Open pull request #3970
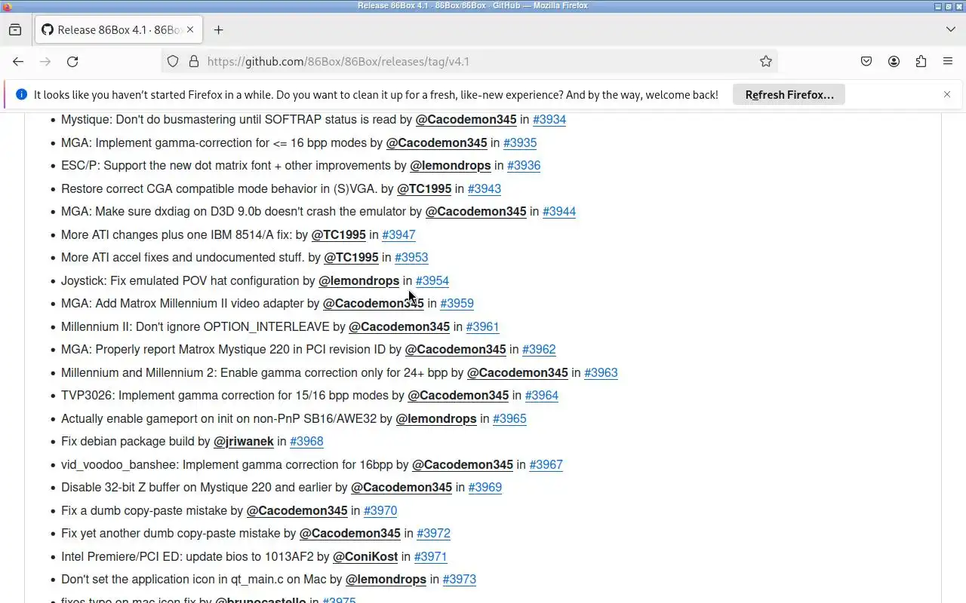966x603 pixels. (380, 510)
